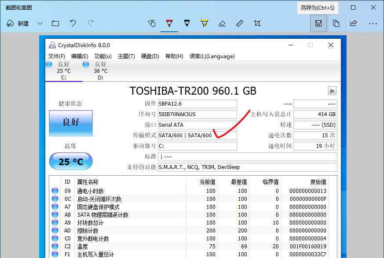Activate the eraser tool
The height and width of the screenshot is (258, 384).
coord(222,23)
